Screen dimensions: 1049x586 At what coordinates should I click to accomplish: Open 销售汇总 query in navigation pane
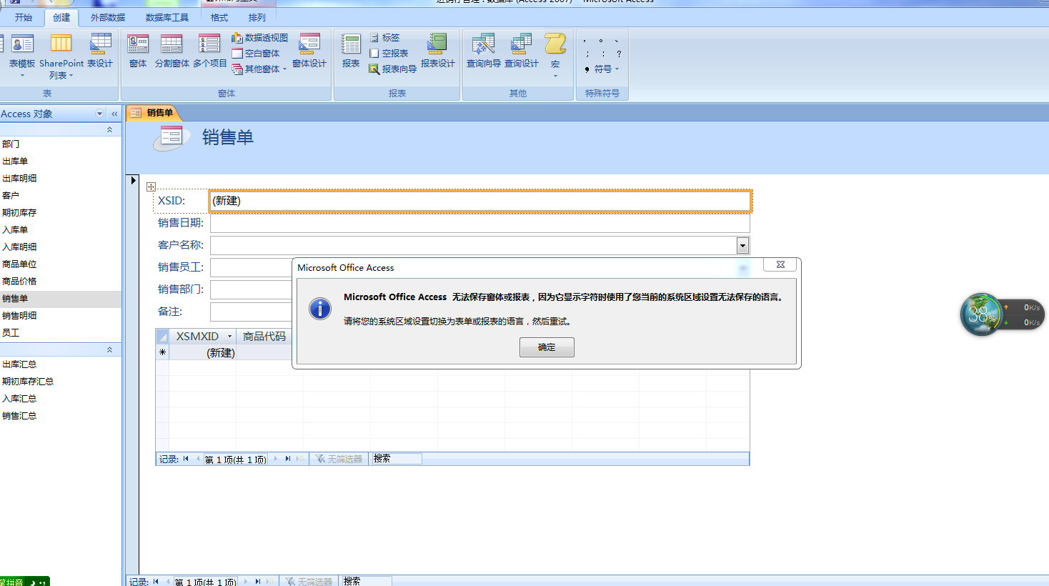pyautogui.click(x=19, y=416)
